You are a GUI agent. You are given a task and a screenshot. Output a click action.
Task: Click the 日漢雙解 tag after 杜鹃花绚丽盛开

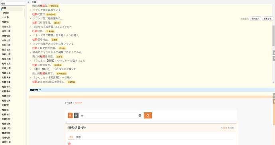point(58,65)
